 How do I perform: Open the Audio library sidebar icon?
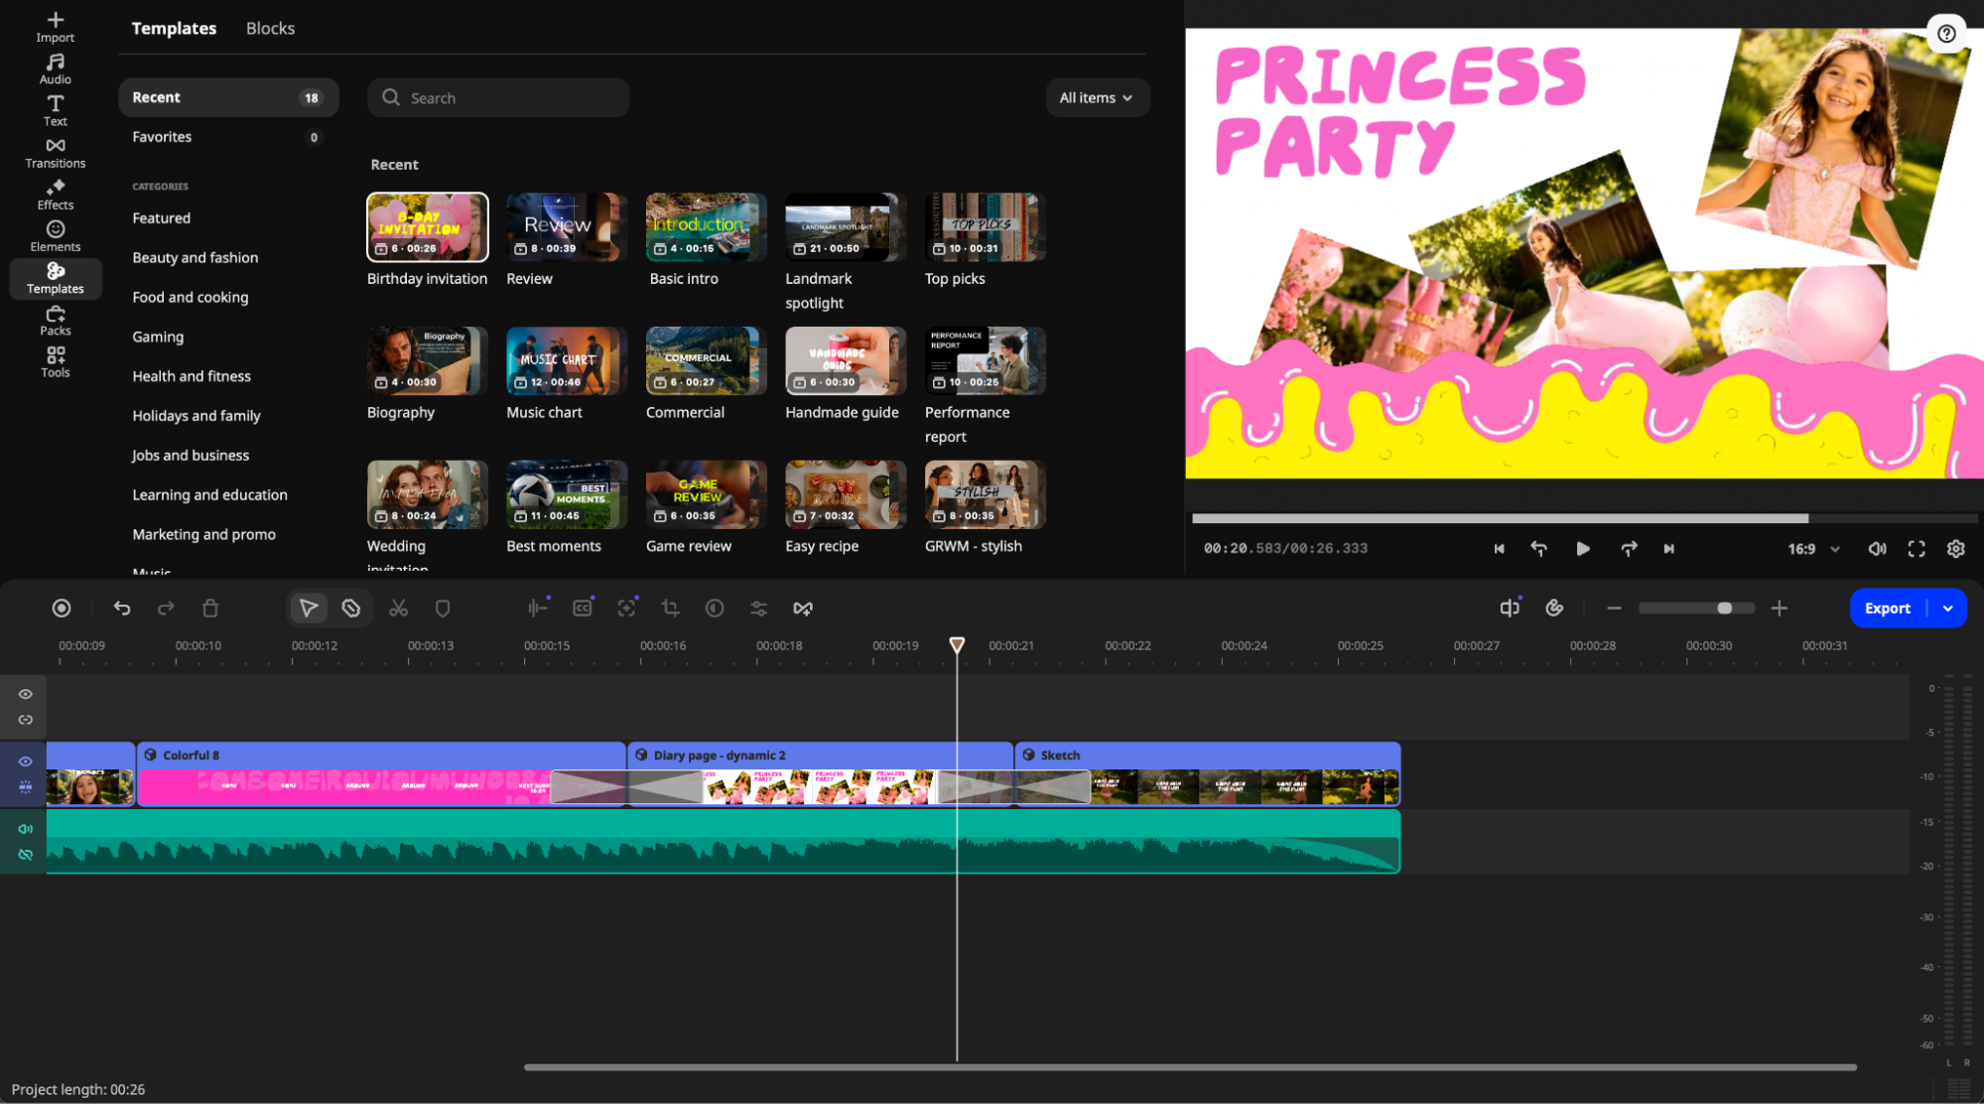(x=56, y=69)
